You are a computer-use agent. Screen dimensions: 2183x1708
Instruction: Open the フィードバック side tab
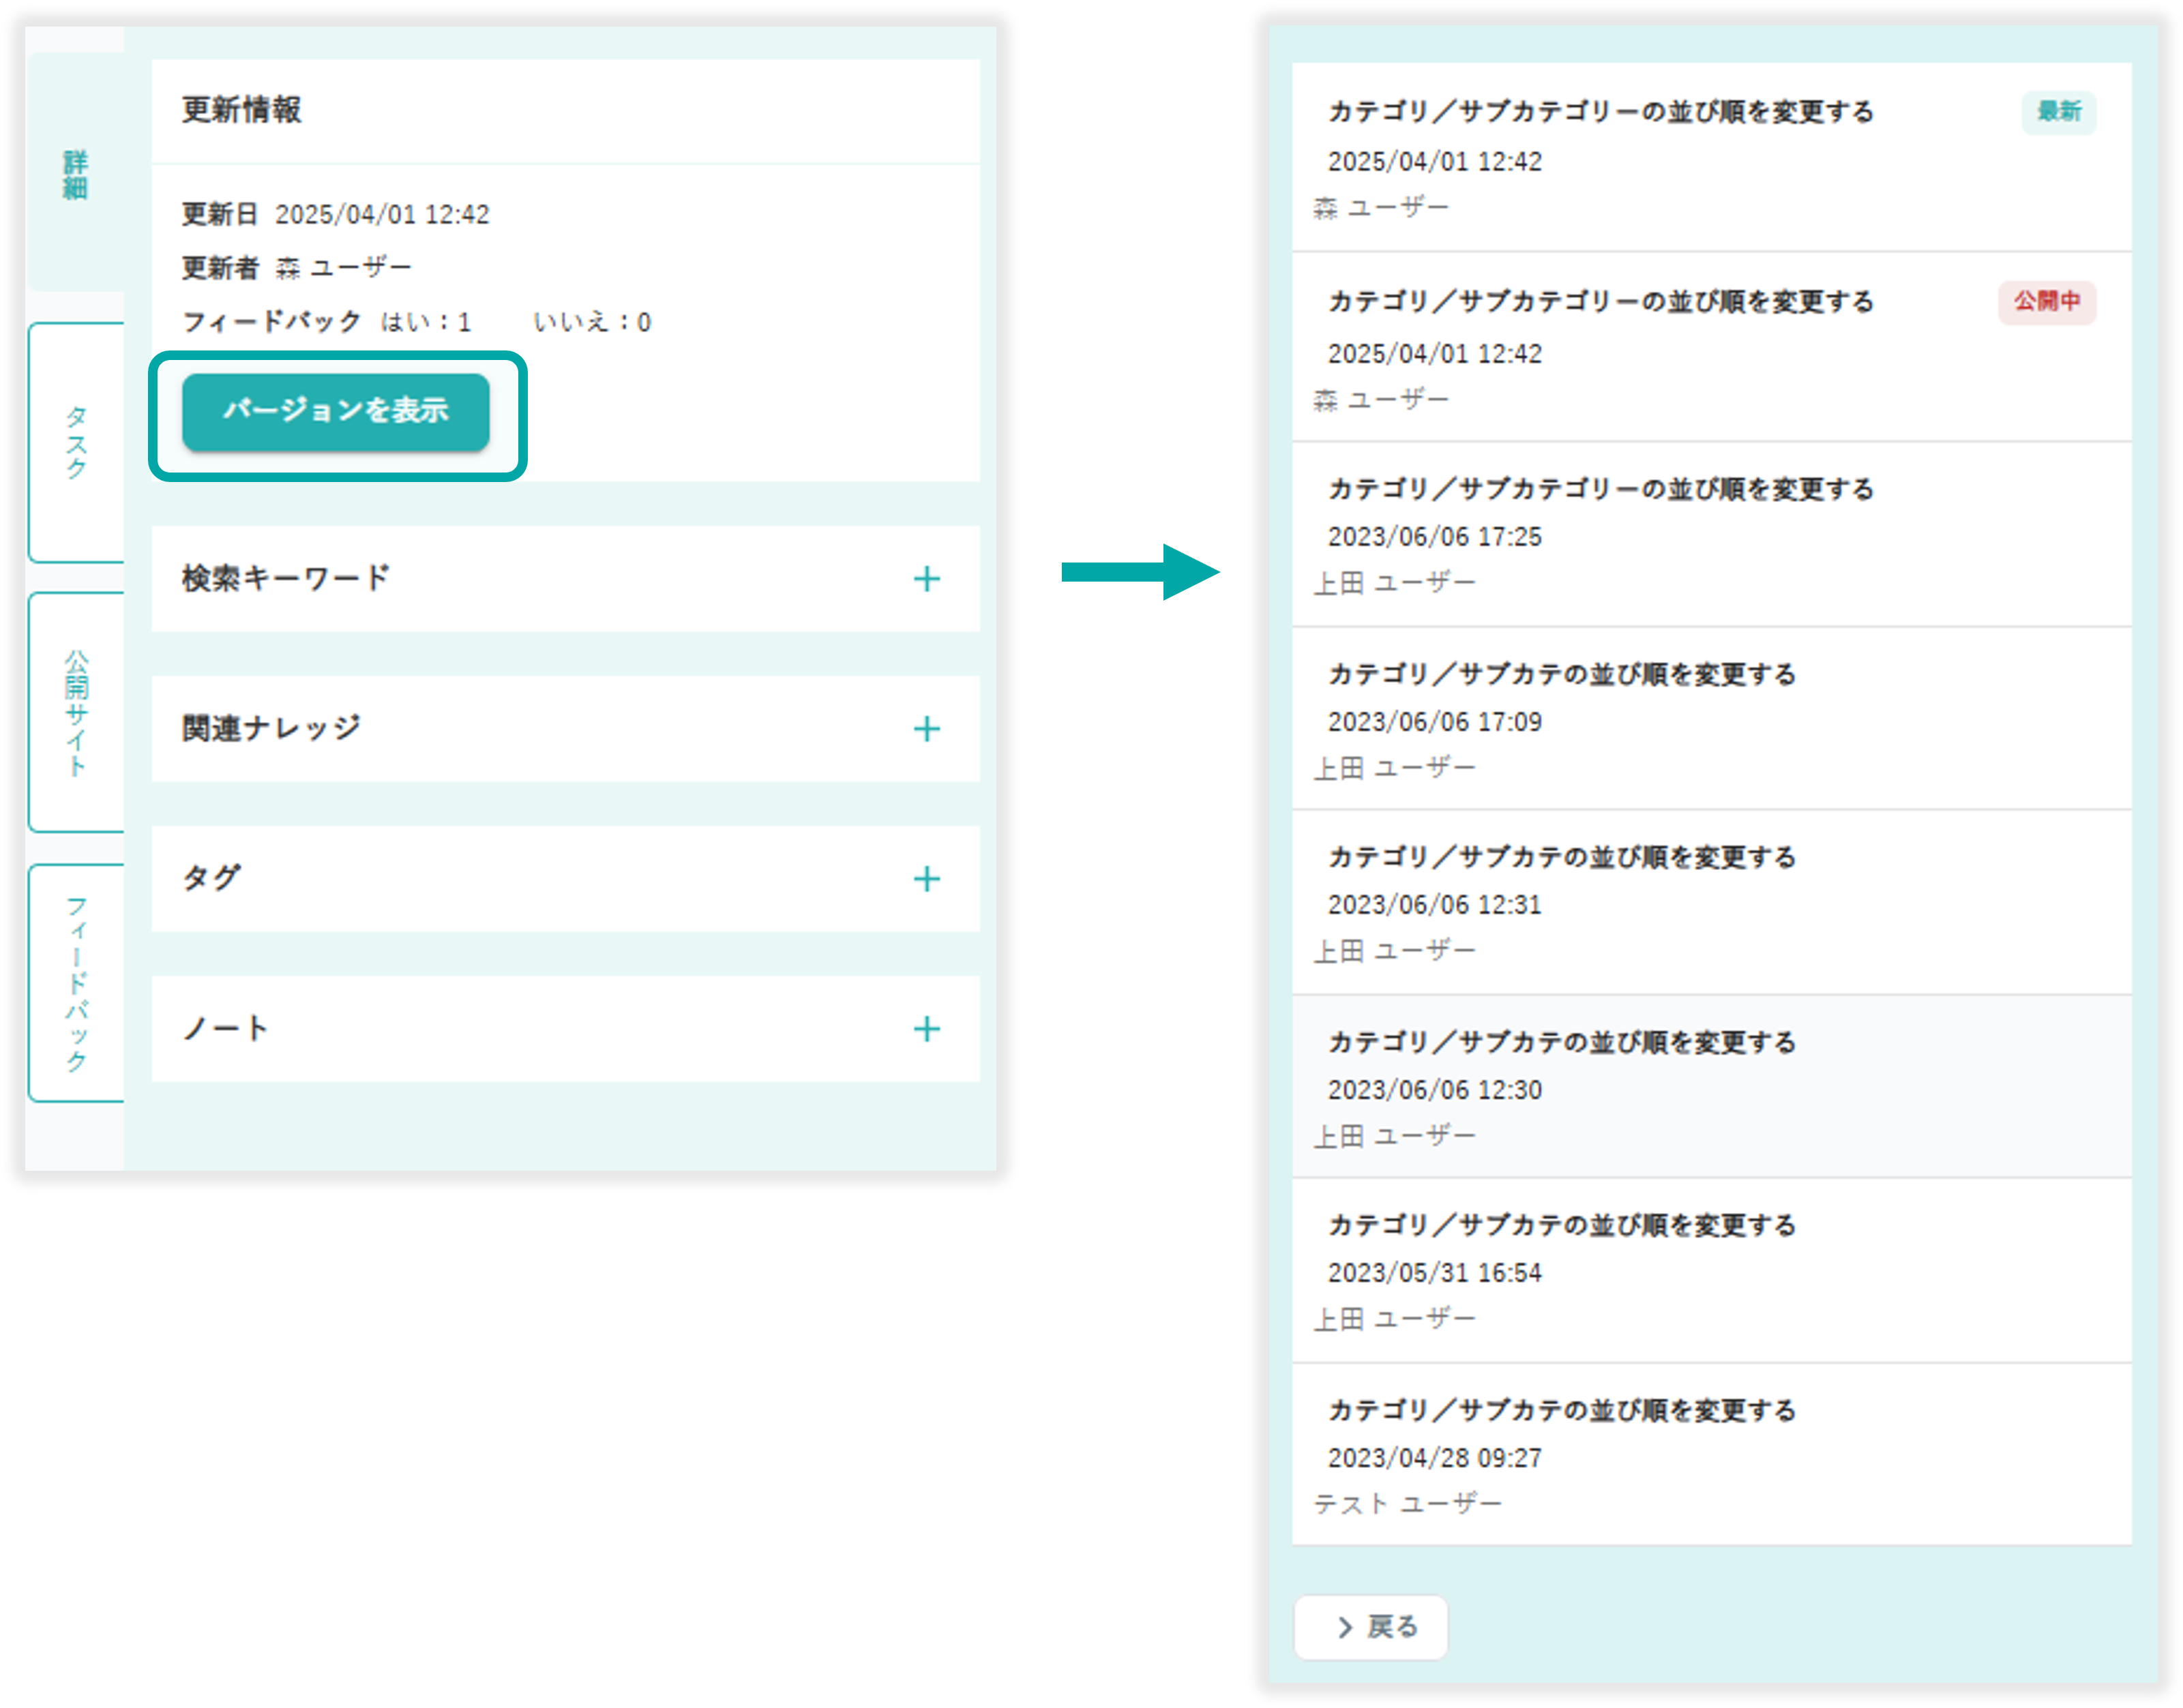click(76, 983)
